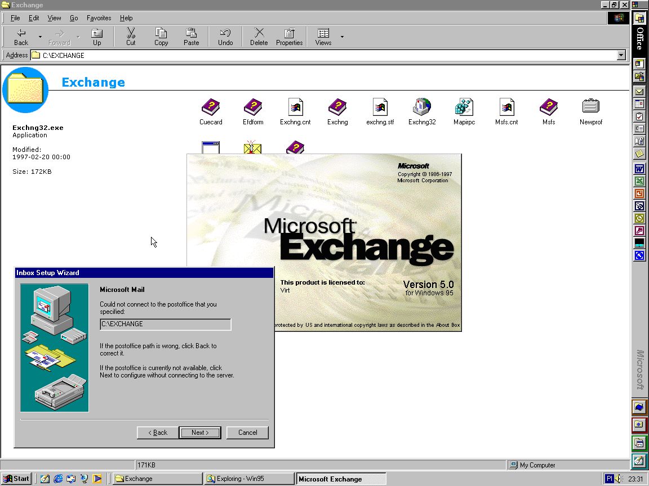Click Next in Inbox Setup Wizard
This screenshot has width=649, height=486.
(x=200, y=433)
